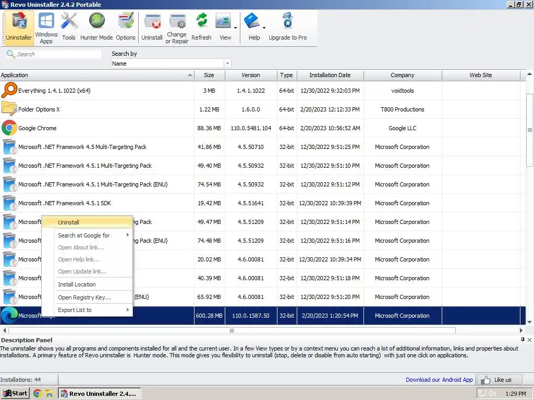Screen dimensions: 534x400
Task: Click inside the Search input field
Action: tap(58, 54)
